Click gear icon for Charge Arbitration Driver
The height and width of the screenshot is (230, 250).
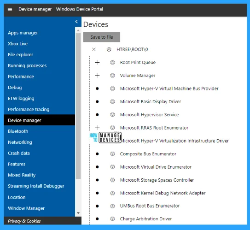[112, 219]
